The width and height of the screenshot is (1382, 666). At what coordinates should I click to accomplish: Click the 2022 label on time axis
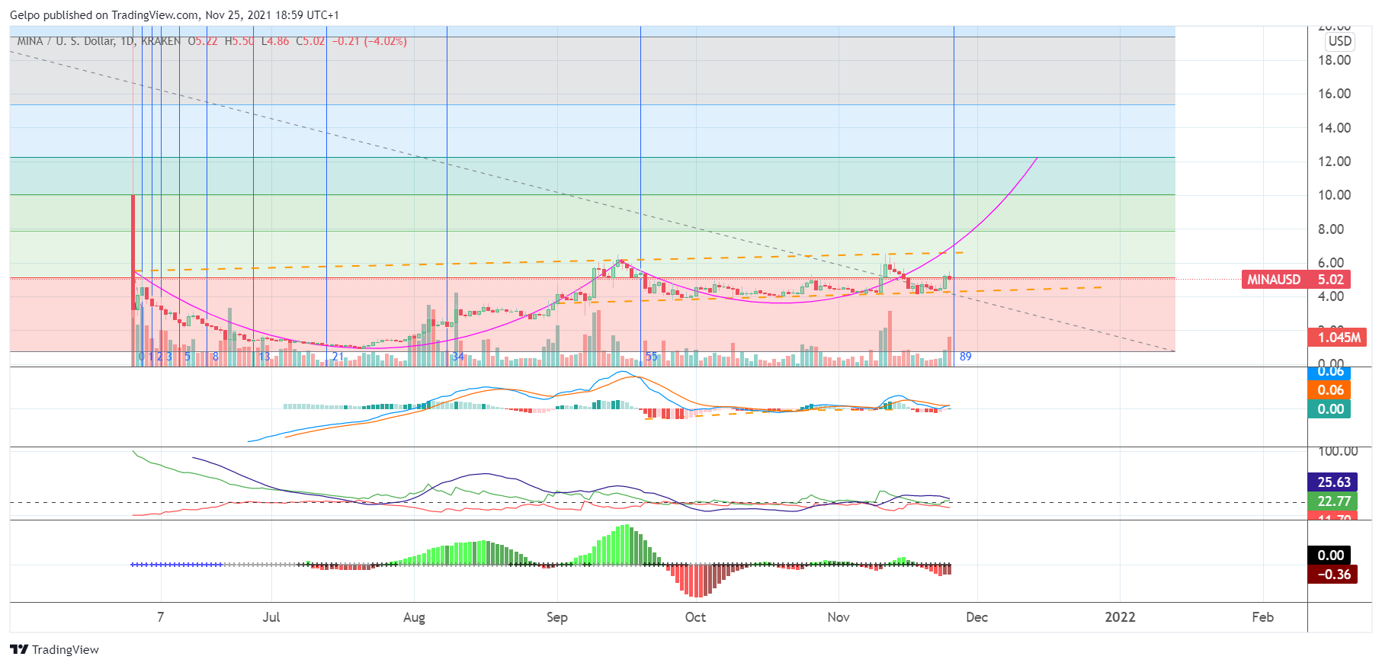[x=1120, y=617]
